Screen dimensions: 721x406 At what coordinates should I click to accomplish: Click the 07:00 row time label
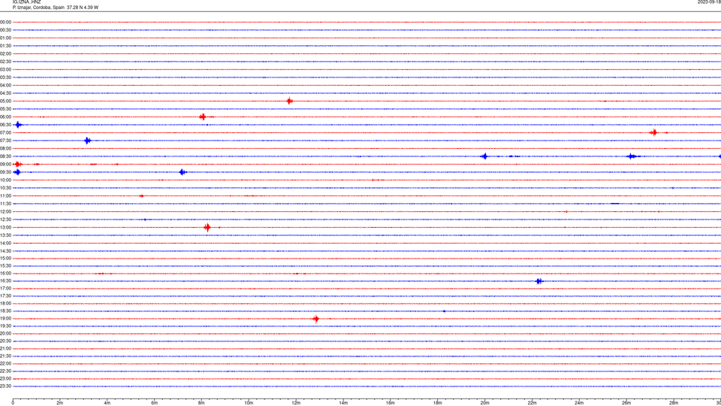5,132
